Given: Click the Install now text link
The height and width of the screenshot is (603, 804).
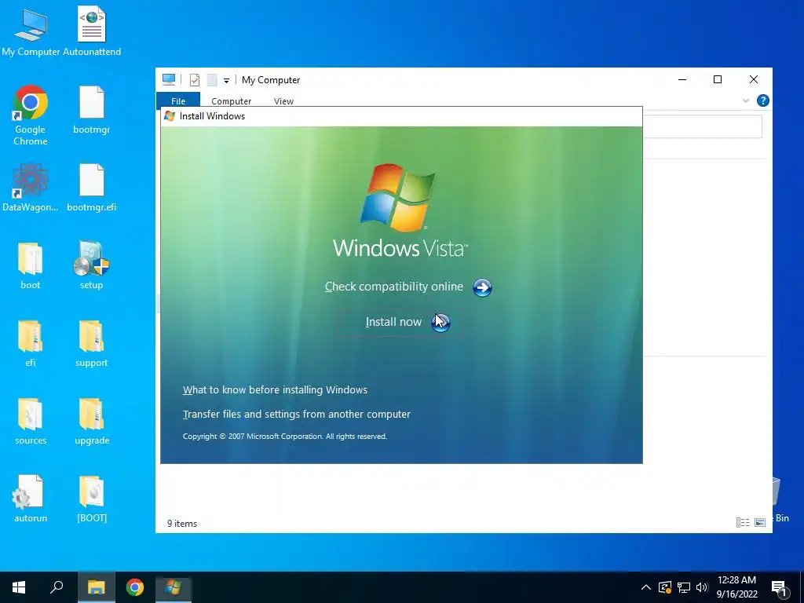Looking at the screenshot, I should tap(393, 322).
